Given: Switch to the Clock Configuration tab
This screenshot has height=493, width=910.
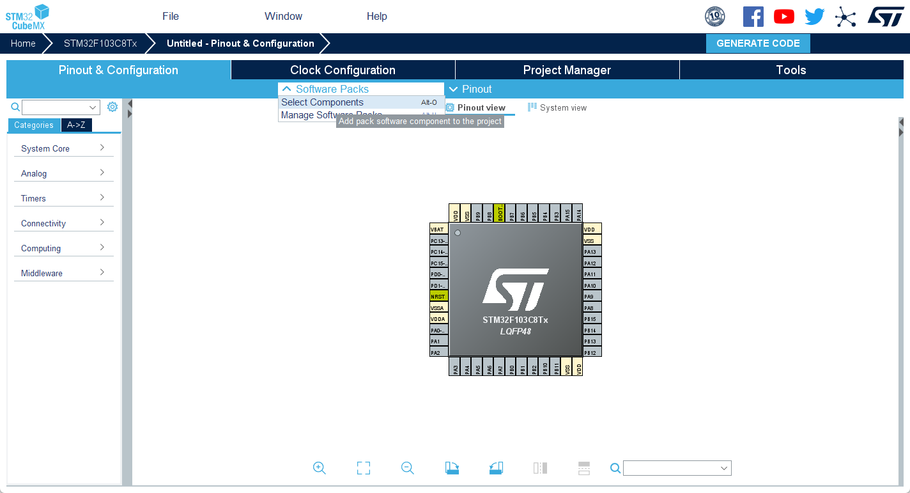Looking at the screenshot, I should click(x=343, y=70).
